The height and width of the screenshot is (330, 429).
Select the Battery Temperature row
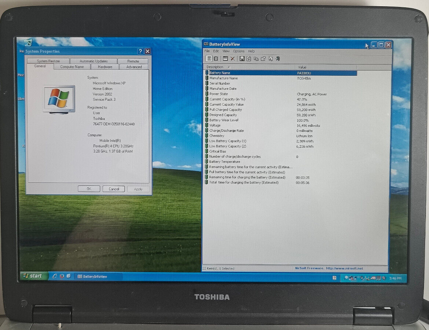point(280,161)
